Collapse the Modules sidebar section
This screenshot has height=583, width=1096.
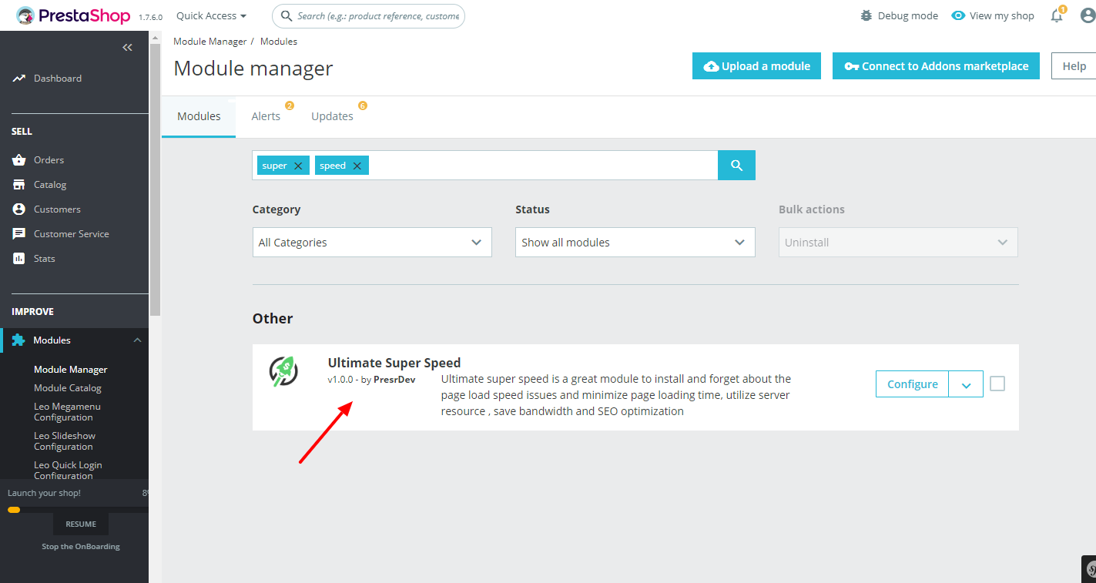[x=137, y=340]
